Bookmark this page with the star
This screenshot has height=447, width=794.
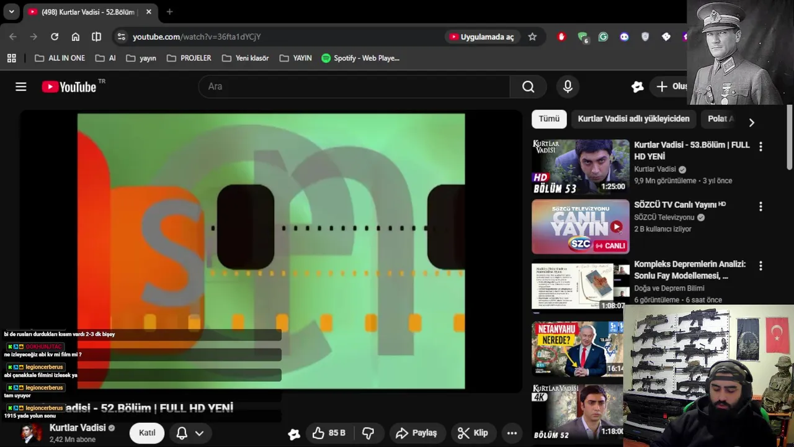532,37
